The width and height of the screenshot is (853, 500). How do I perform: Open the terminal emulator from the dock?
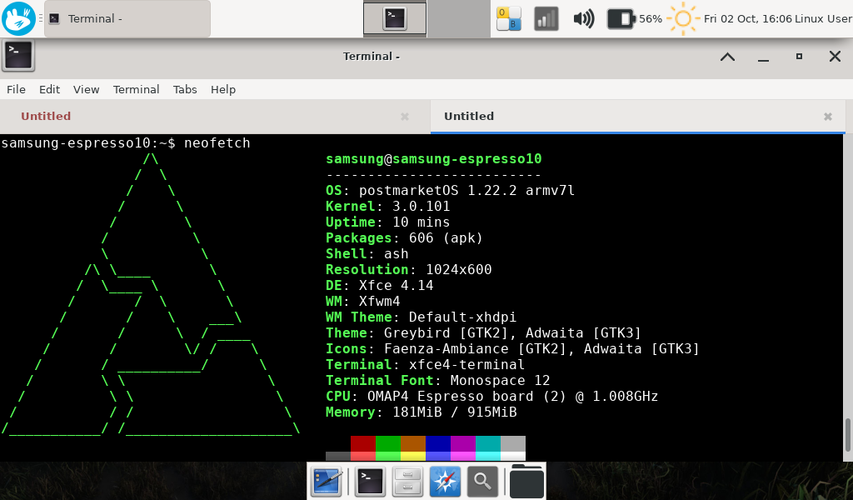tap(369, 482)
